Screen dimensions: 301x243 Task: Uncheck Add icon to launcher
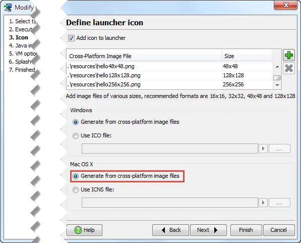coord(71,38)
